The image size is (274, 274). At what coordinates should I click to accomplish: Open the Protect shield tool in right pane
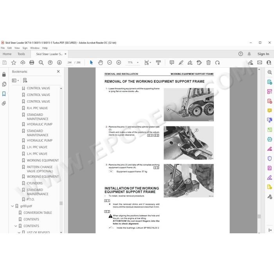pyautogui.click(x=270, y=158)
